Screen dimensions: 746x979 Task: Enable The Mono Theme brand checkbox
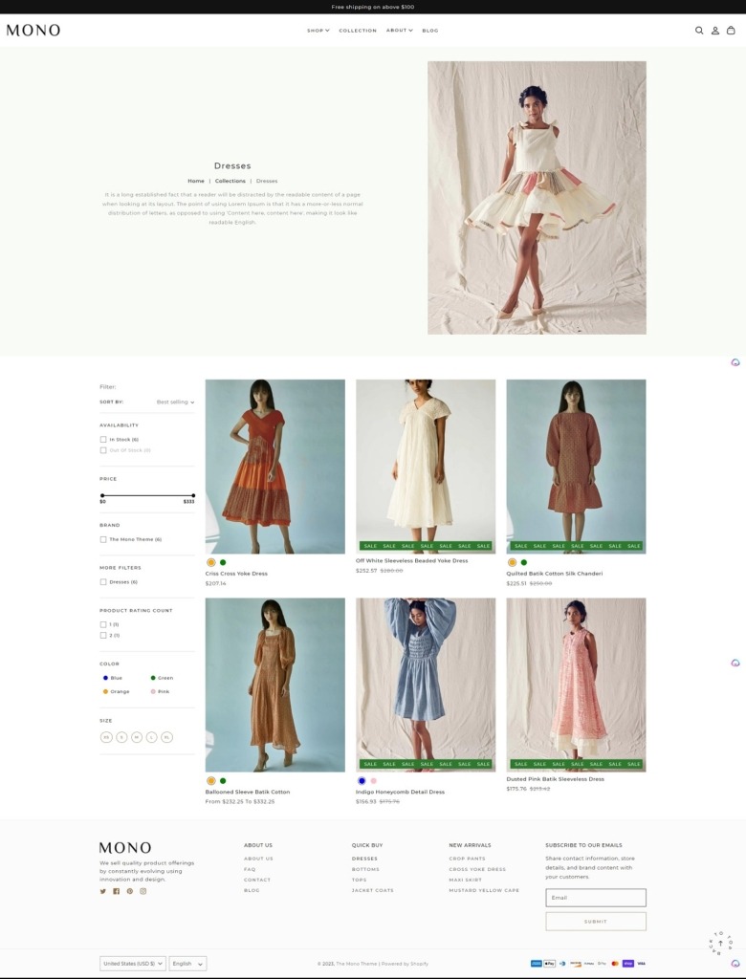tap(103, 539)
